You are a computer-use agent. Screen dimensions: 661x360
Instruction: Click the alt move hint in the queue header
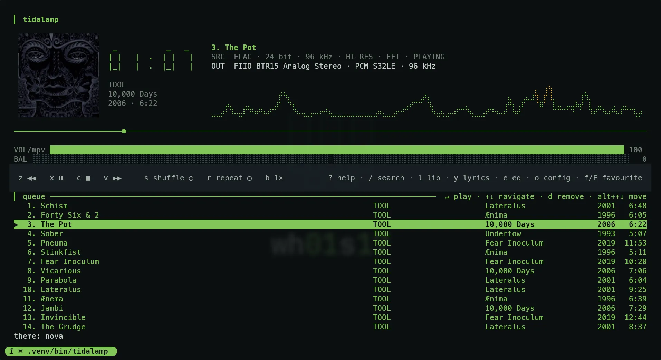622,197
